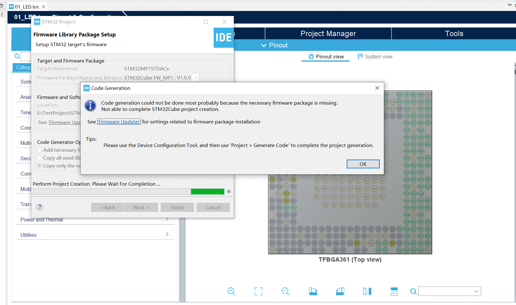Fit the chip view to the window
This screenshot has height=305, width=516.
point(258,291)
